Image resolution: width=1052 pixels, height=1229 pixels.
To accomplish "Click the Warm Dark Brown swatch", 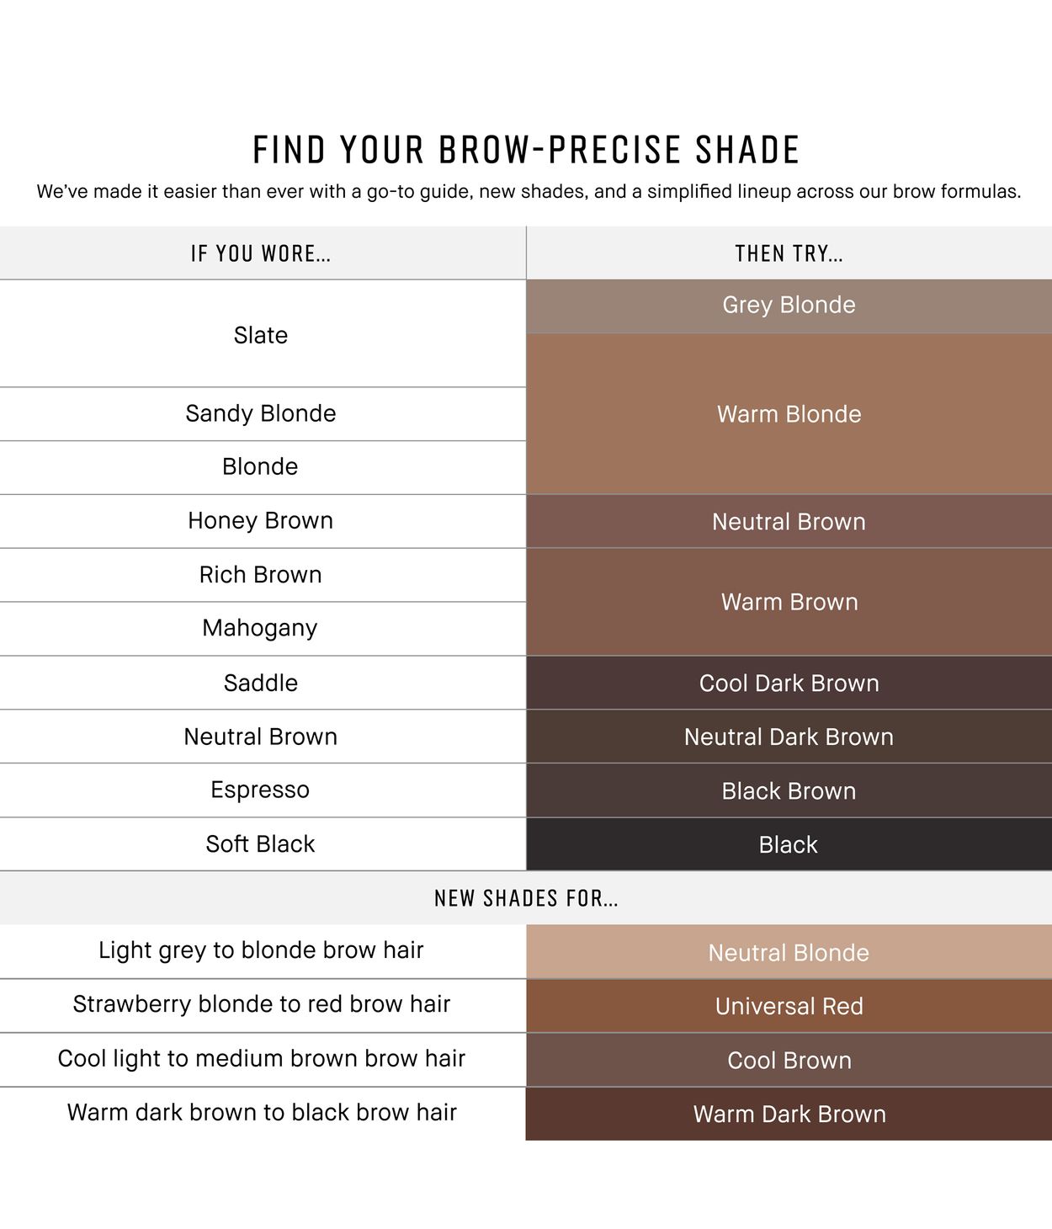I will point(789,1114).
